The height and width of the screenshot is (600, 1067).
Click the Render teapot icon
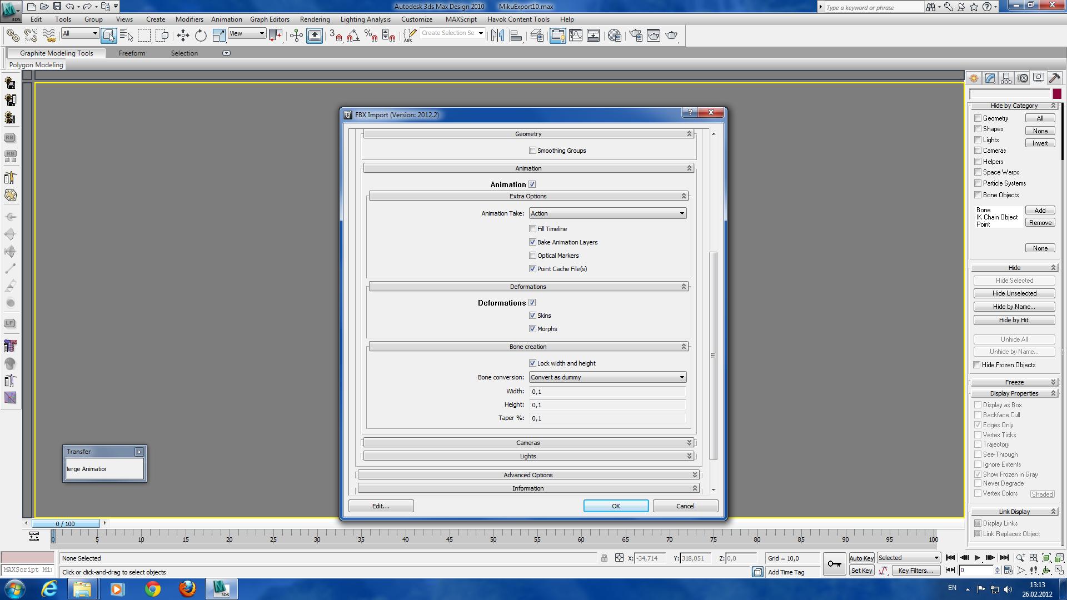click(671, 36)
